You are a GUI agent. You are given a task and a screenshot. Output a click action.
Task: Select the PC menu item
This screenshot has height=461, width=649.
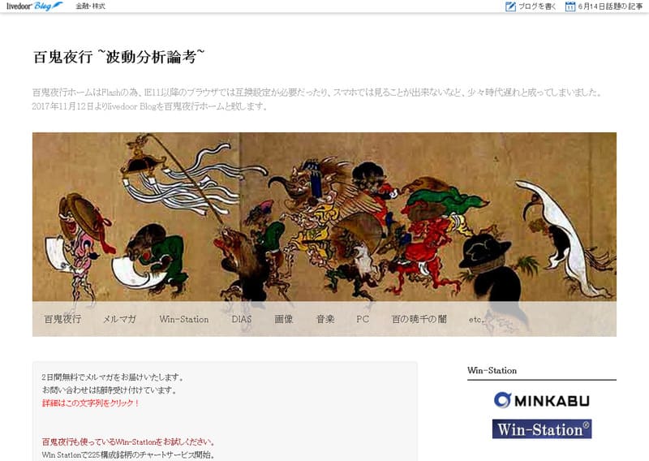363,319
